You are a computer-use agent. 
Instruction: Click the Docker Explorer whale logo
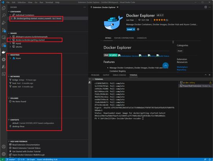(x=113, y=22)
